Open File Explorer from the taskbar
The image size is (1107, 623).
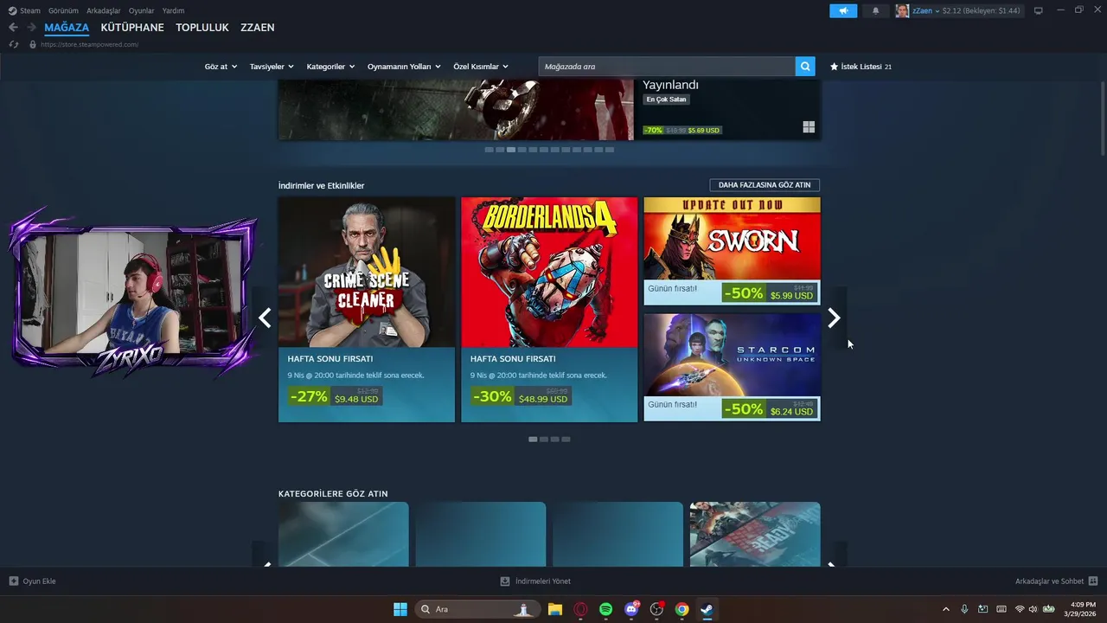tap(555, 609)
